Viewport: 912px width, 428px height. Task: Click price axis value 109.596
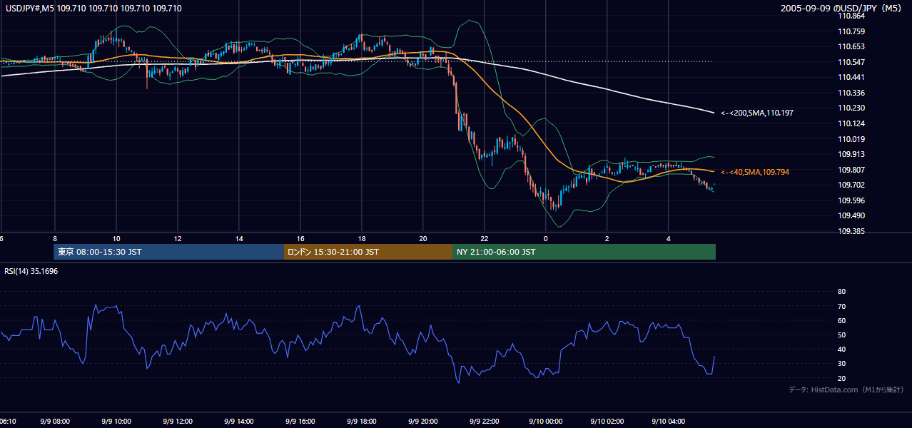pyautogui.click(x=852, y=200)
